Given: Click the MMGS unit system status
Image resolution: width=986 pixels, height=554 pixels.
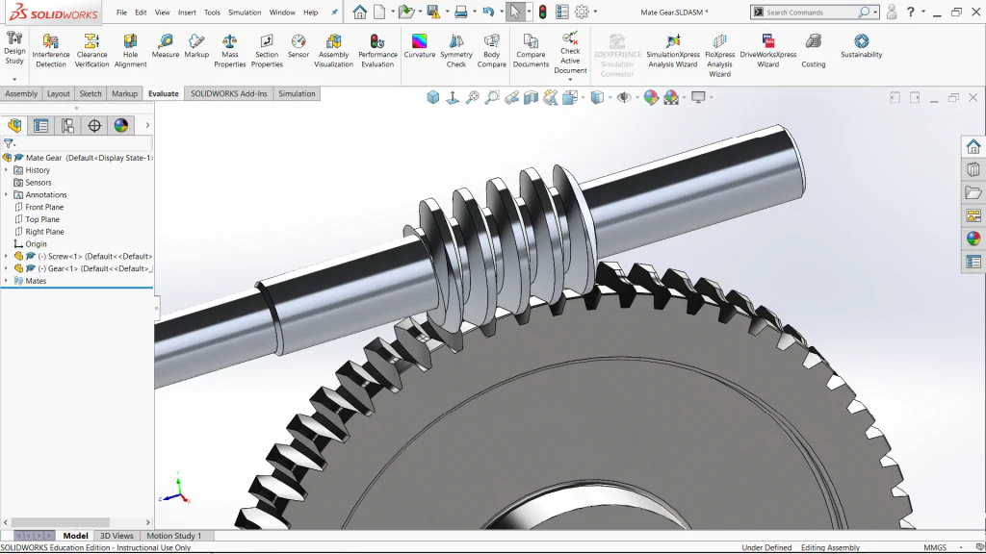Looking at the screenshot, I should tap(934, 547).
